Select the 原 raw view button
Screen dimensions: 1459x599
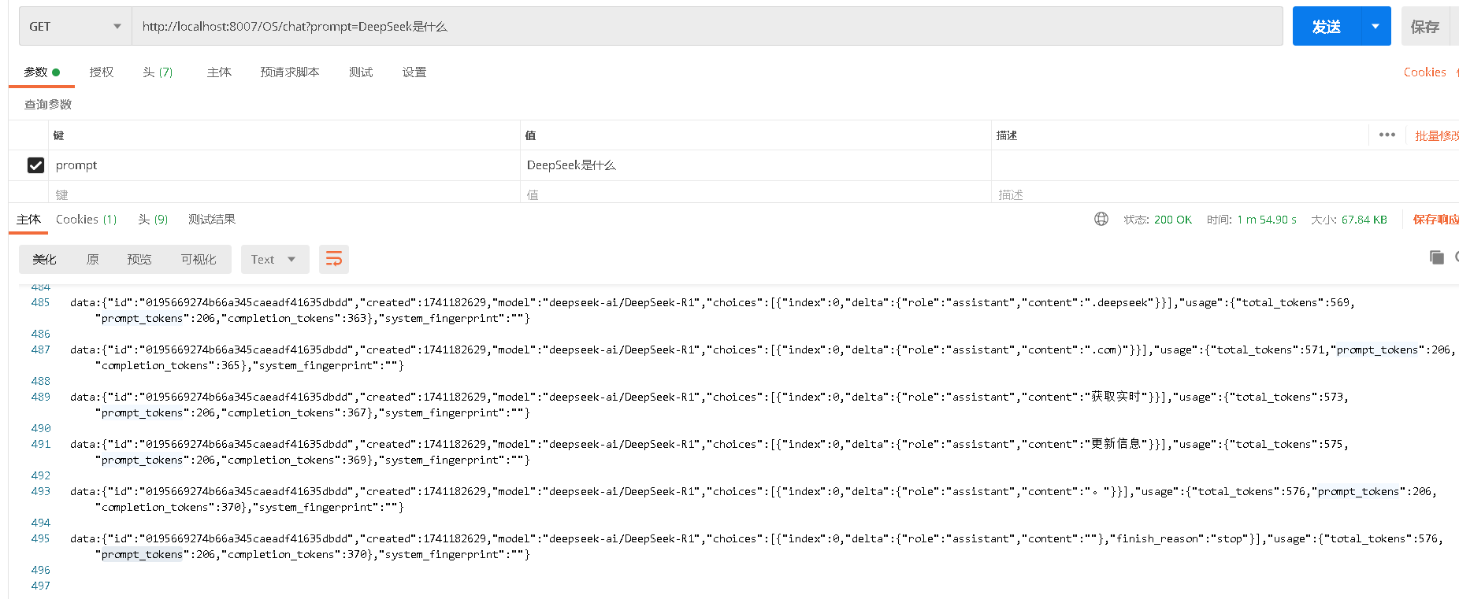pos(92,259)
